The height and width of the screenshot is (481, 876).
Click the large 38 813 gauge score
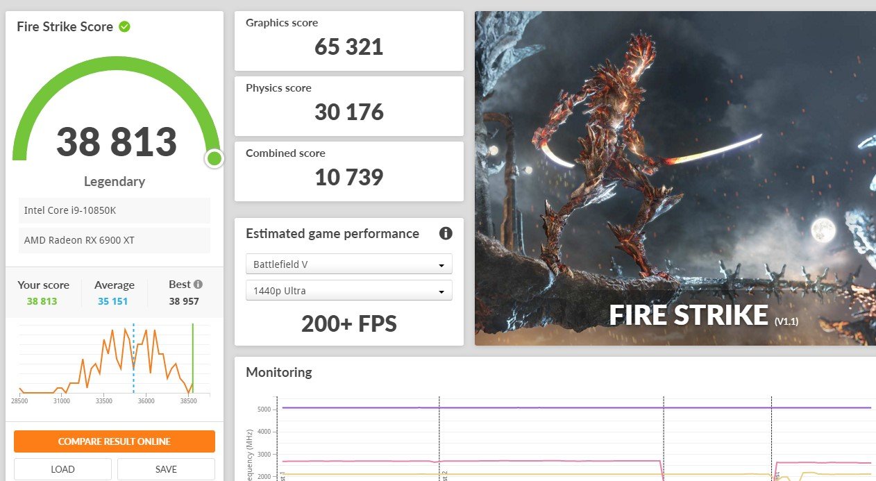[x=117, y=142]
